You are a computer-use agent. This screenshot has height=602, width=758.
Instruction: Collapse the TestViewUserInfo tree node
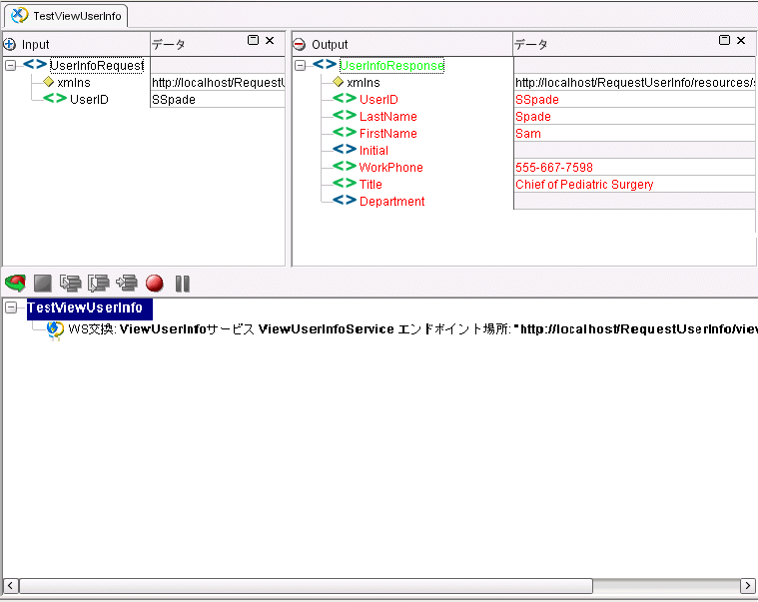pyautogui.click(x=11, y=307)
